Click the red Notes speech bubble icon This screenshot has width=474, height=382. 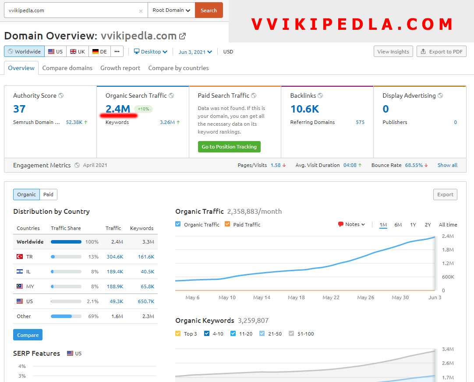pyautogui.click(x=341, y=224)
